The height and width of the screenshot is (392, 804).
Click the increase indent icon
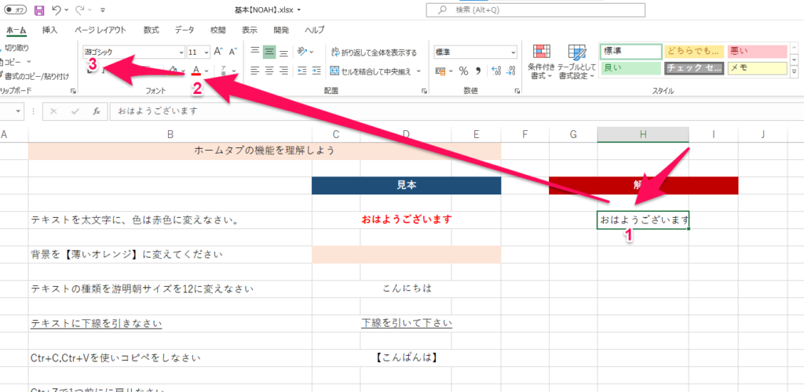click(314, 71)
